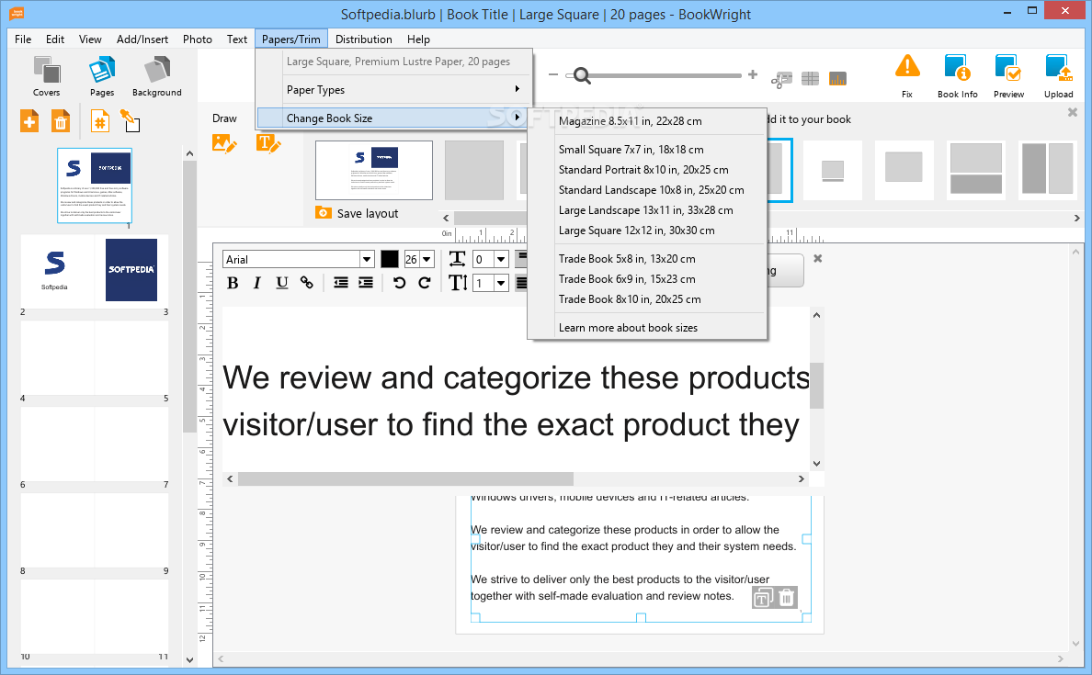Image resolution: width=1092 pixels, height=675 pixels.
Task: Insert a hyperlink with link icon
Action: 306,283
